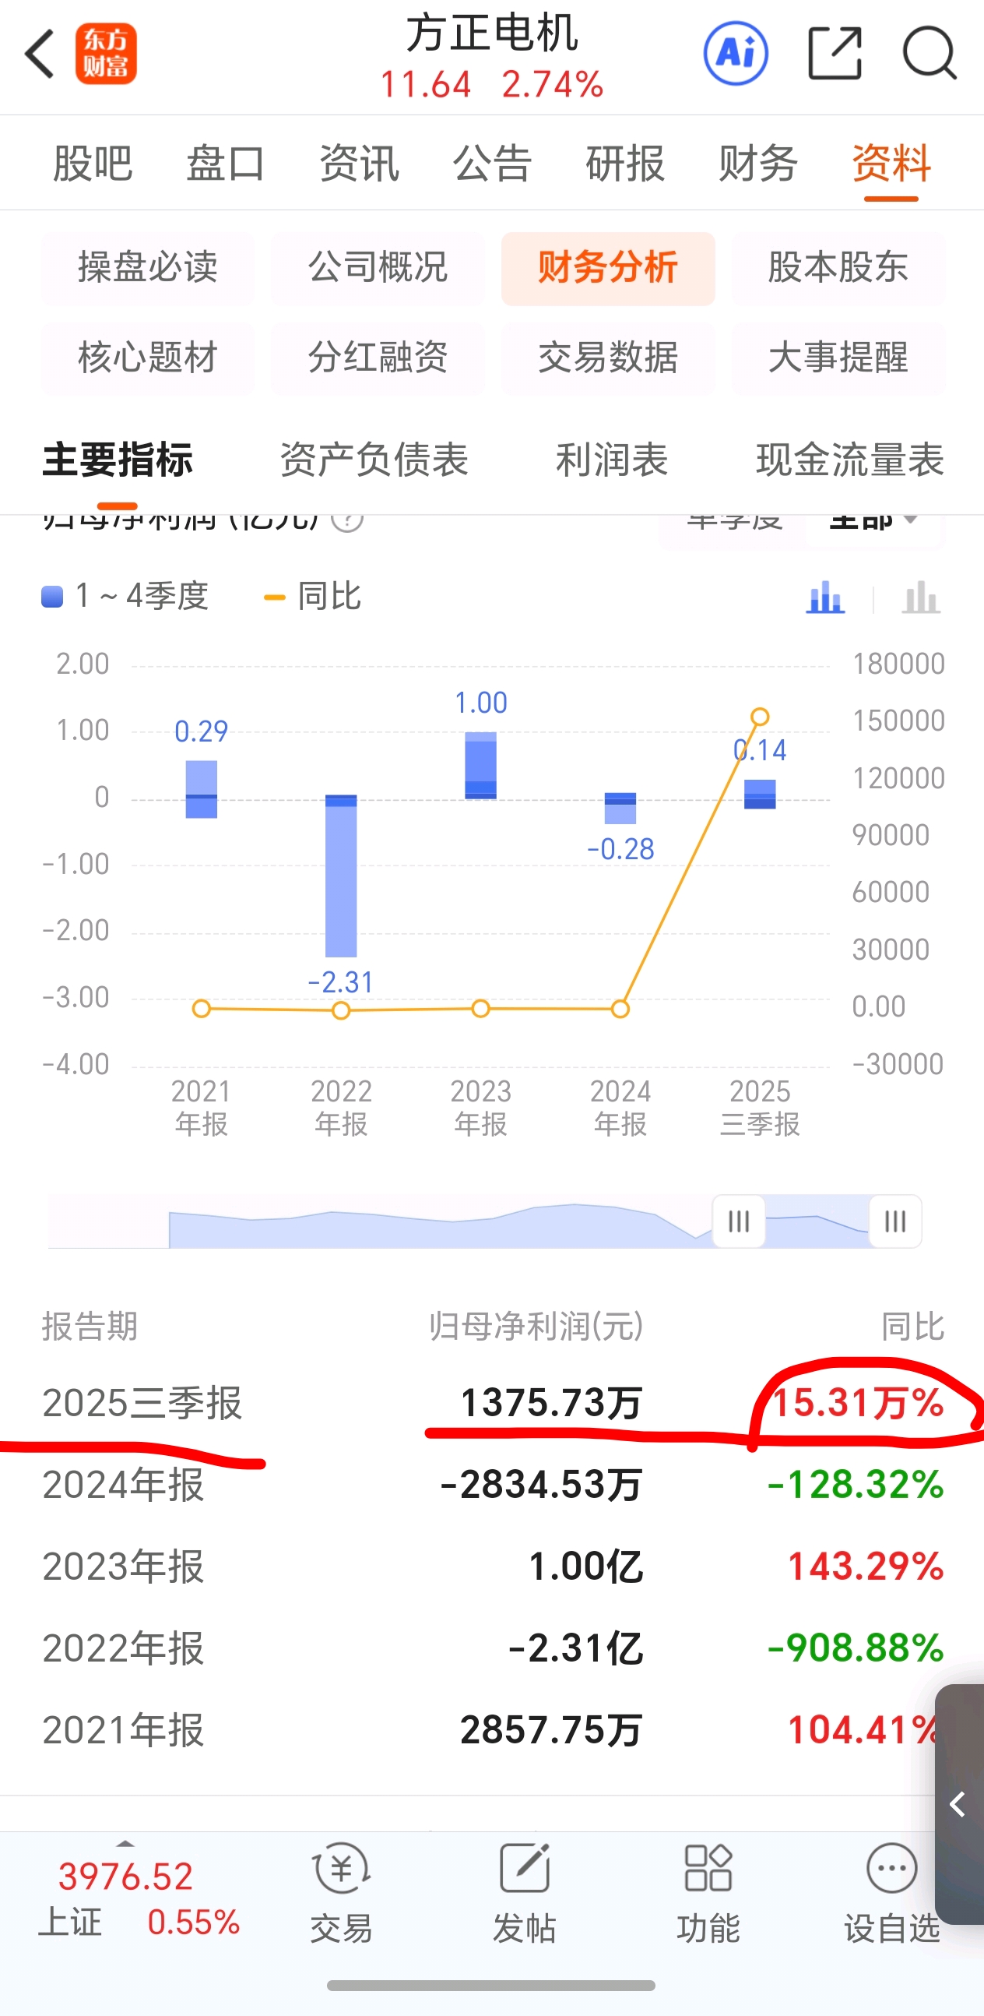The image size is (984, 2016).
Task: Toggle the 1～4季度 legend
Action: coord(125,597)
